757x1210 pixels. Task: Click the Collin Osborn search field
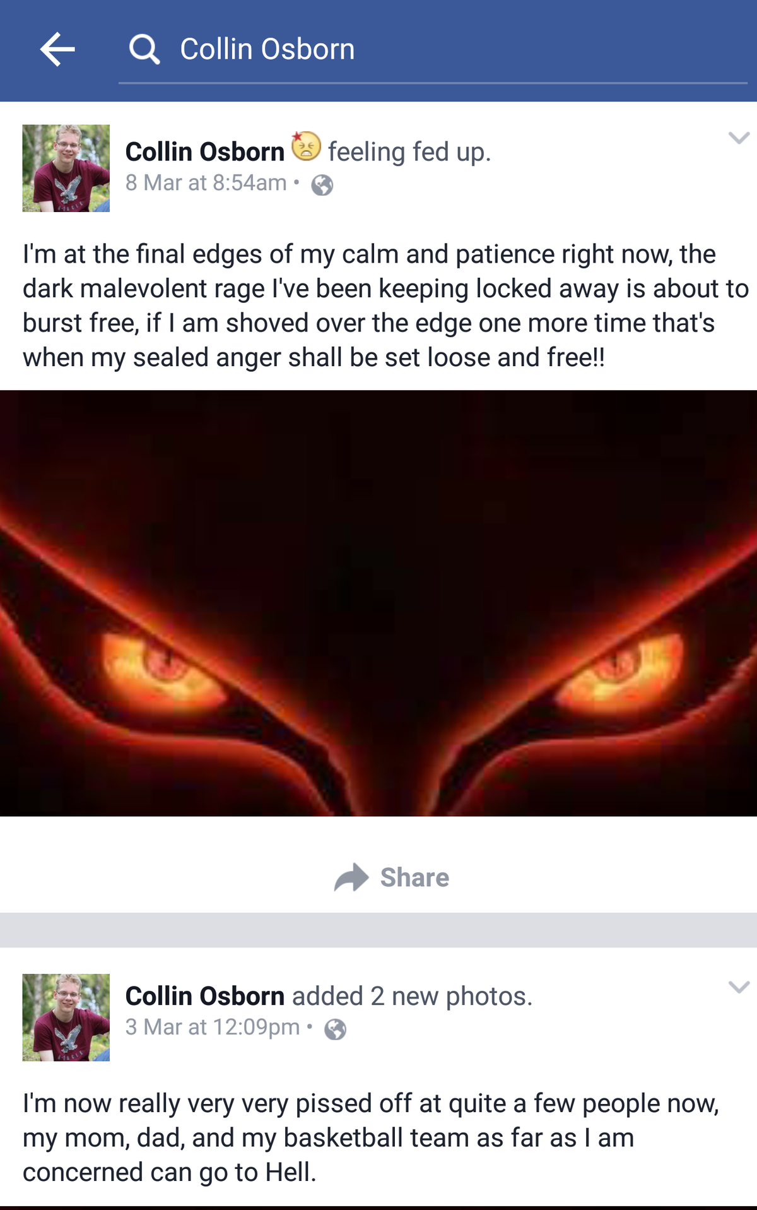pos(433,50)
